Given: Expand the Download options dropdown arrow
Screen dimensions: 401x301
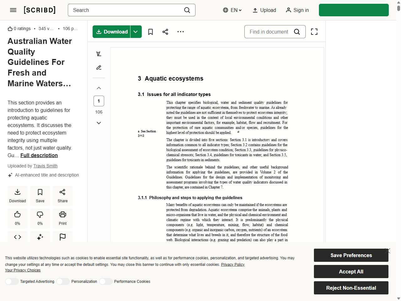Looking at the screenshot, I should pyautogui.click(x=136, y=32).
